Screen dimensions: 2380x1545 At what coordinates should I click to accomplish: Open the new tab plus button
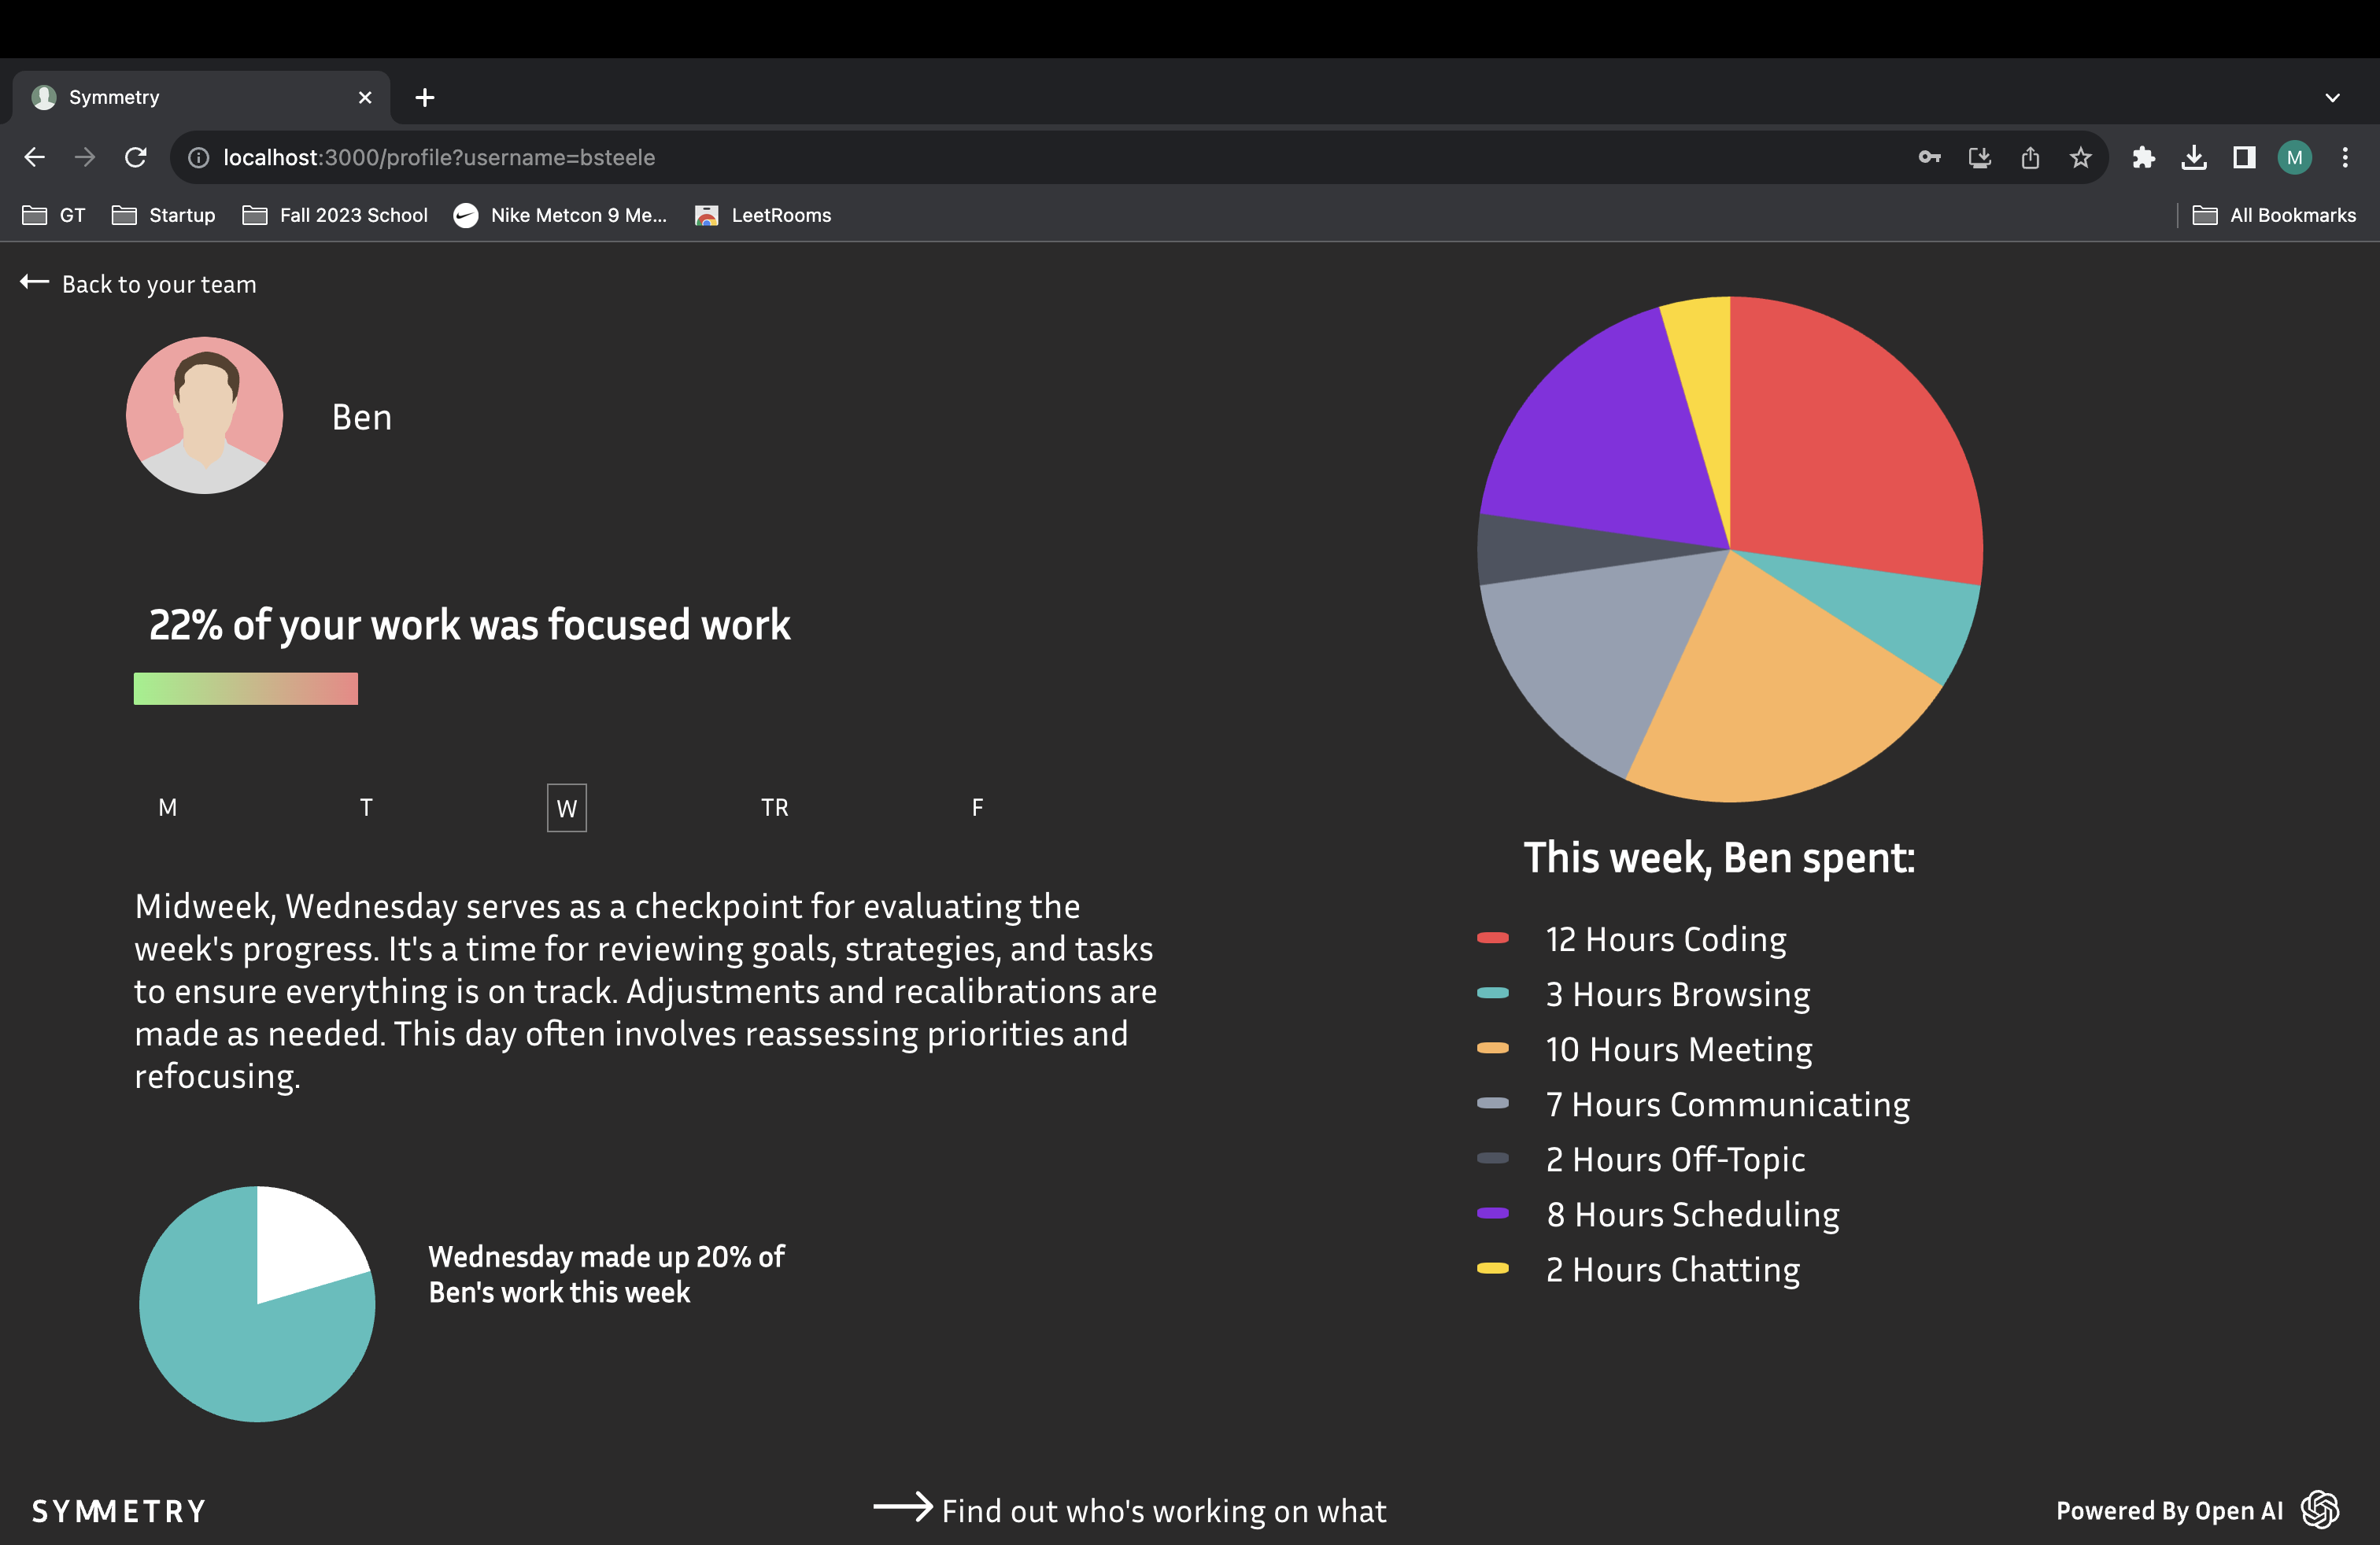click(x=425, y=97)
